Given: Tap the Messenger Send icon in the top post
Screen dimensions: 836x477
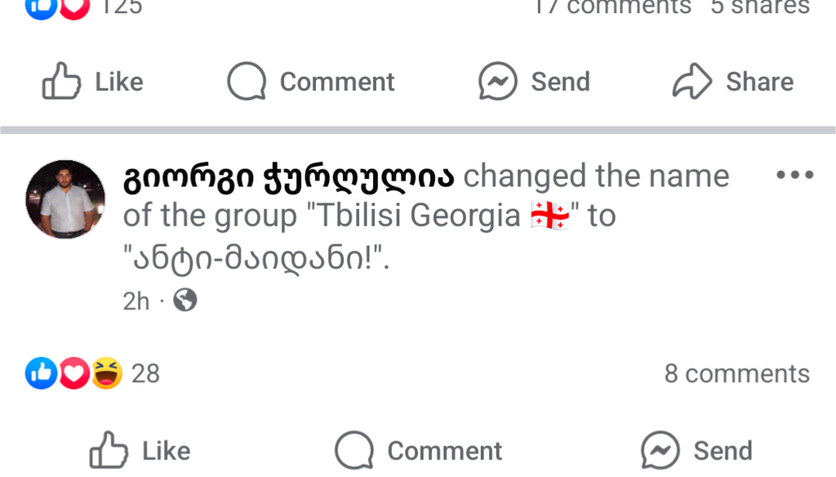Looking at the screenshot, I should point(497,82).
